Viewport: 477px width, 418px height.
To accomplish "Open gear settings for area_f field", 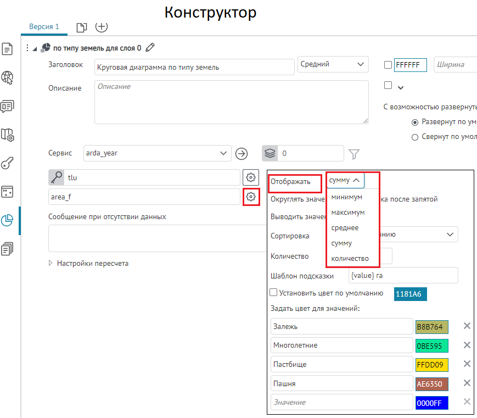I will click(x=251, y=197).
